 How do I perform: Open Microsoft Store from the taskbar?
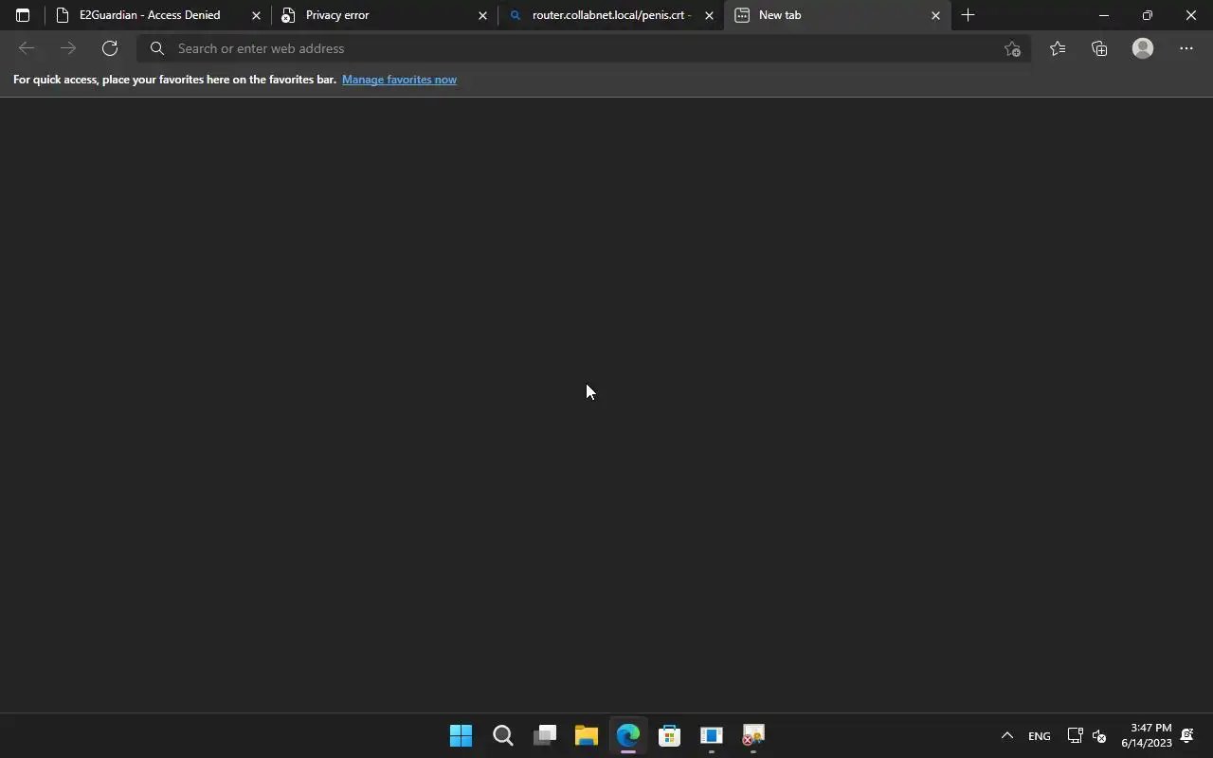(670, 735)
